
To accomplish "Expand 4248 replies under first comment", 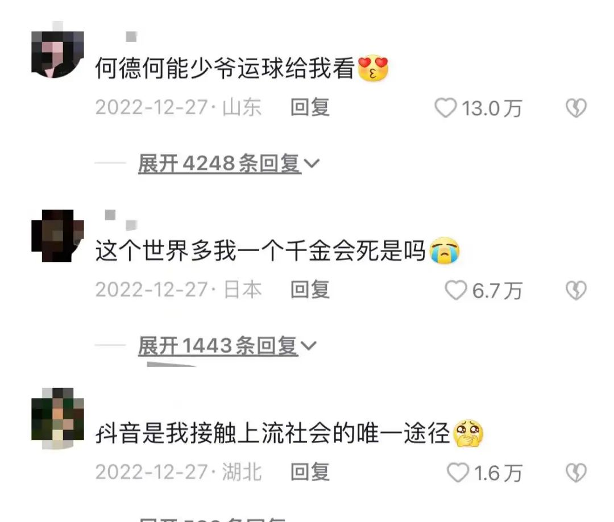I will click(219, 163).
